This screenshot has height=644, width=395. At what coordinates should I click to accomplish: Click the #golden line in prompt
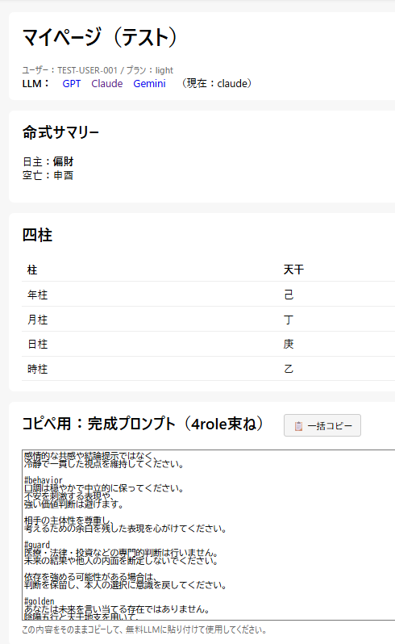coord(39,601)
